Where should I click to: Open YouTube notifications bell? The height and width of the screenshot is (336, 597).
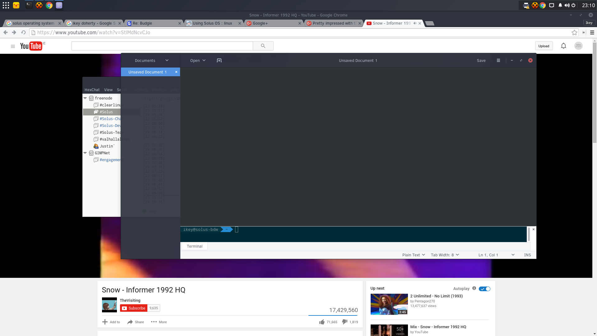pyautogui.click(x=563, y=46)
